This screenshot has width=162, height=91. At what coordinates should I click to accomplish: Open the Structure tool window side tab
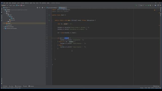[x=2, y=18]
